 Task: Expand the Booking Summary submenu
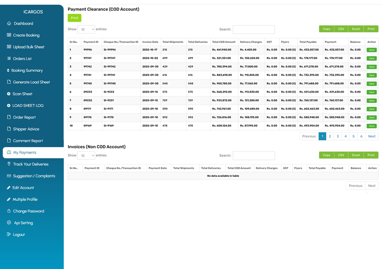pyautogui.click(x=27, y=70)
